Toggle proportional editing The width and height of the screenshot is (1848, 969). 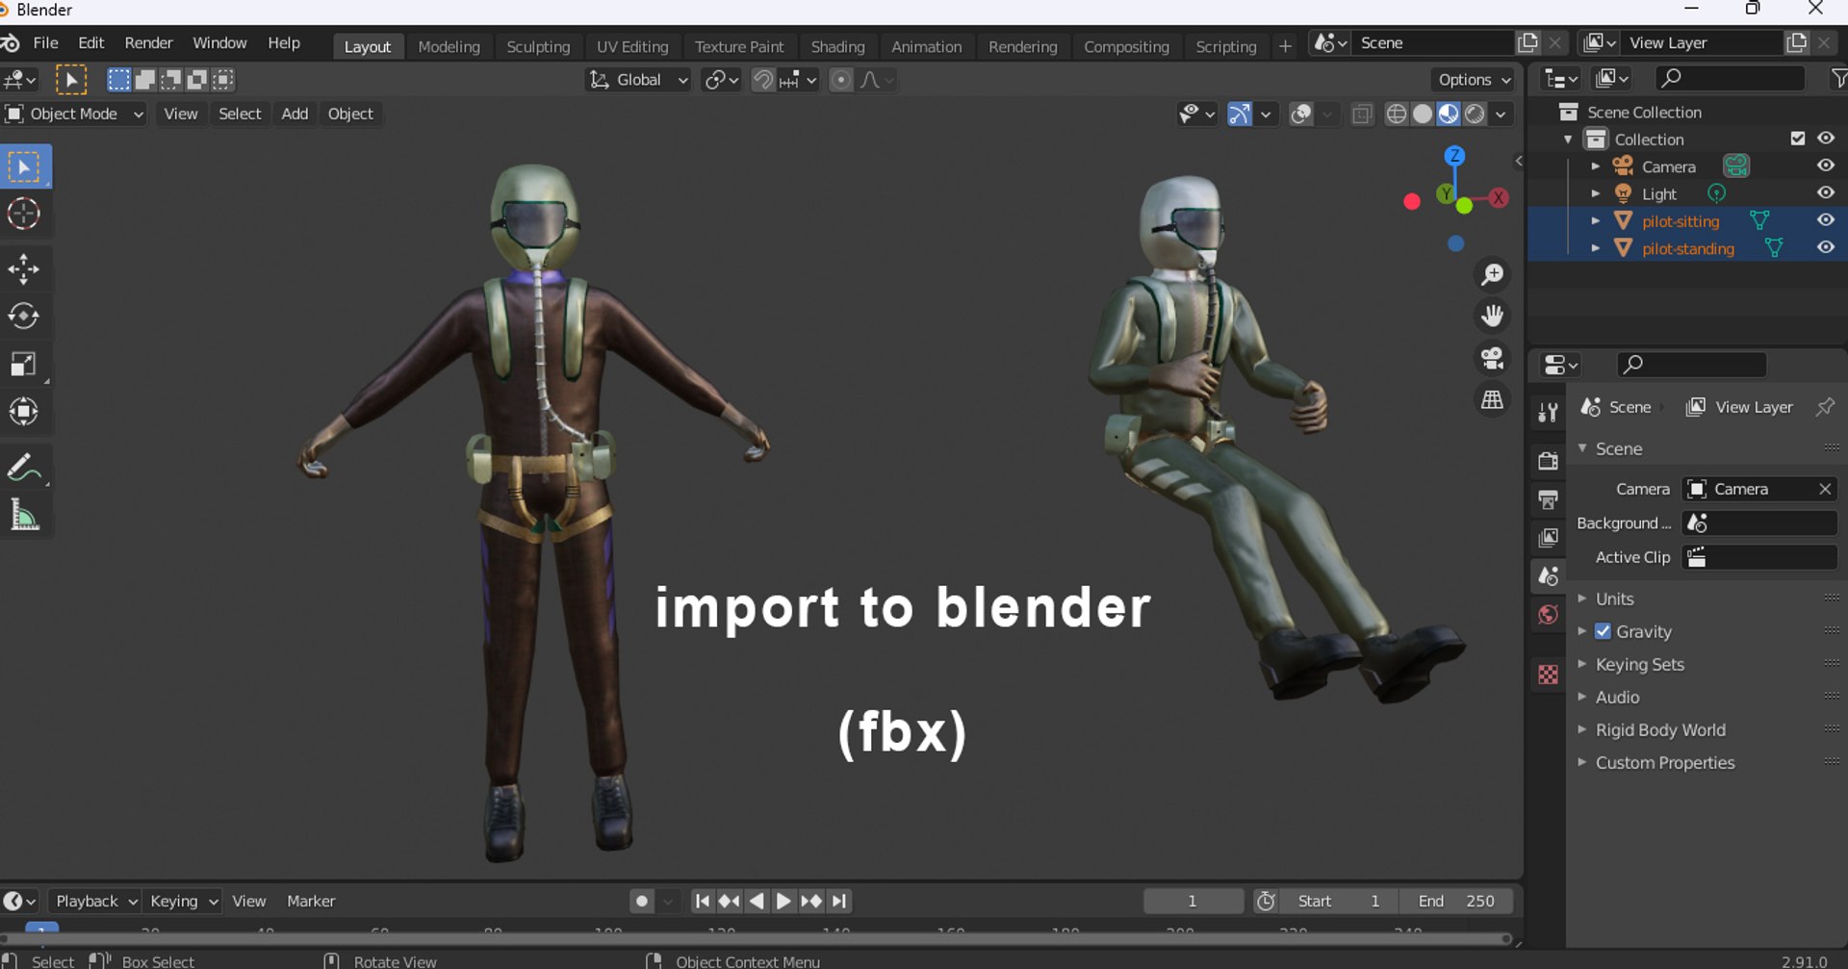point(840,80)
